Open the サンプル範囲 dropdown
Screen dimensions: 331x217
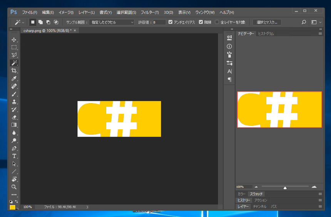tap(112, 22)
